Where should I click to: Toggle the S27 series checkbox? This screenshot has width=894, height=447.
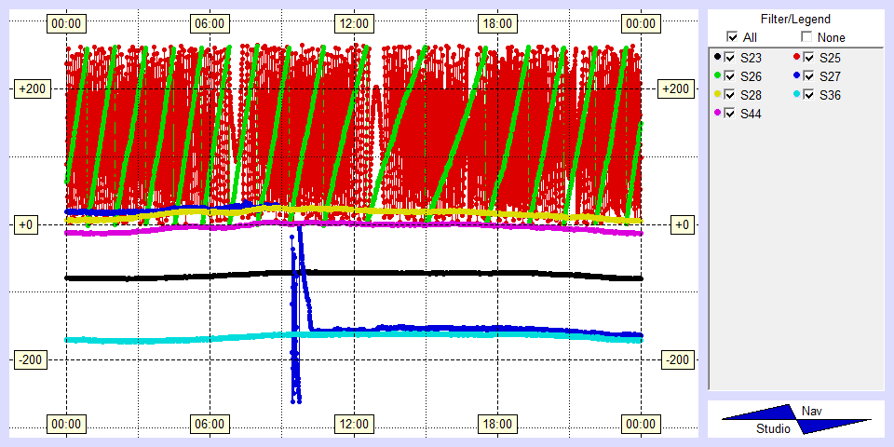[x=809, y=76]
